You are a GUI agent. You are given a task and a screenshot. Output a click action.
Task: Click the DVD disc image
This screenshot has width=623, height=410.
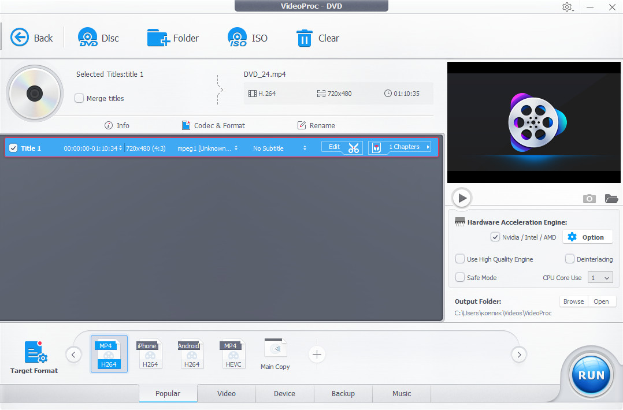(35, 94)
